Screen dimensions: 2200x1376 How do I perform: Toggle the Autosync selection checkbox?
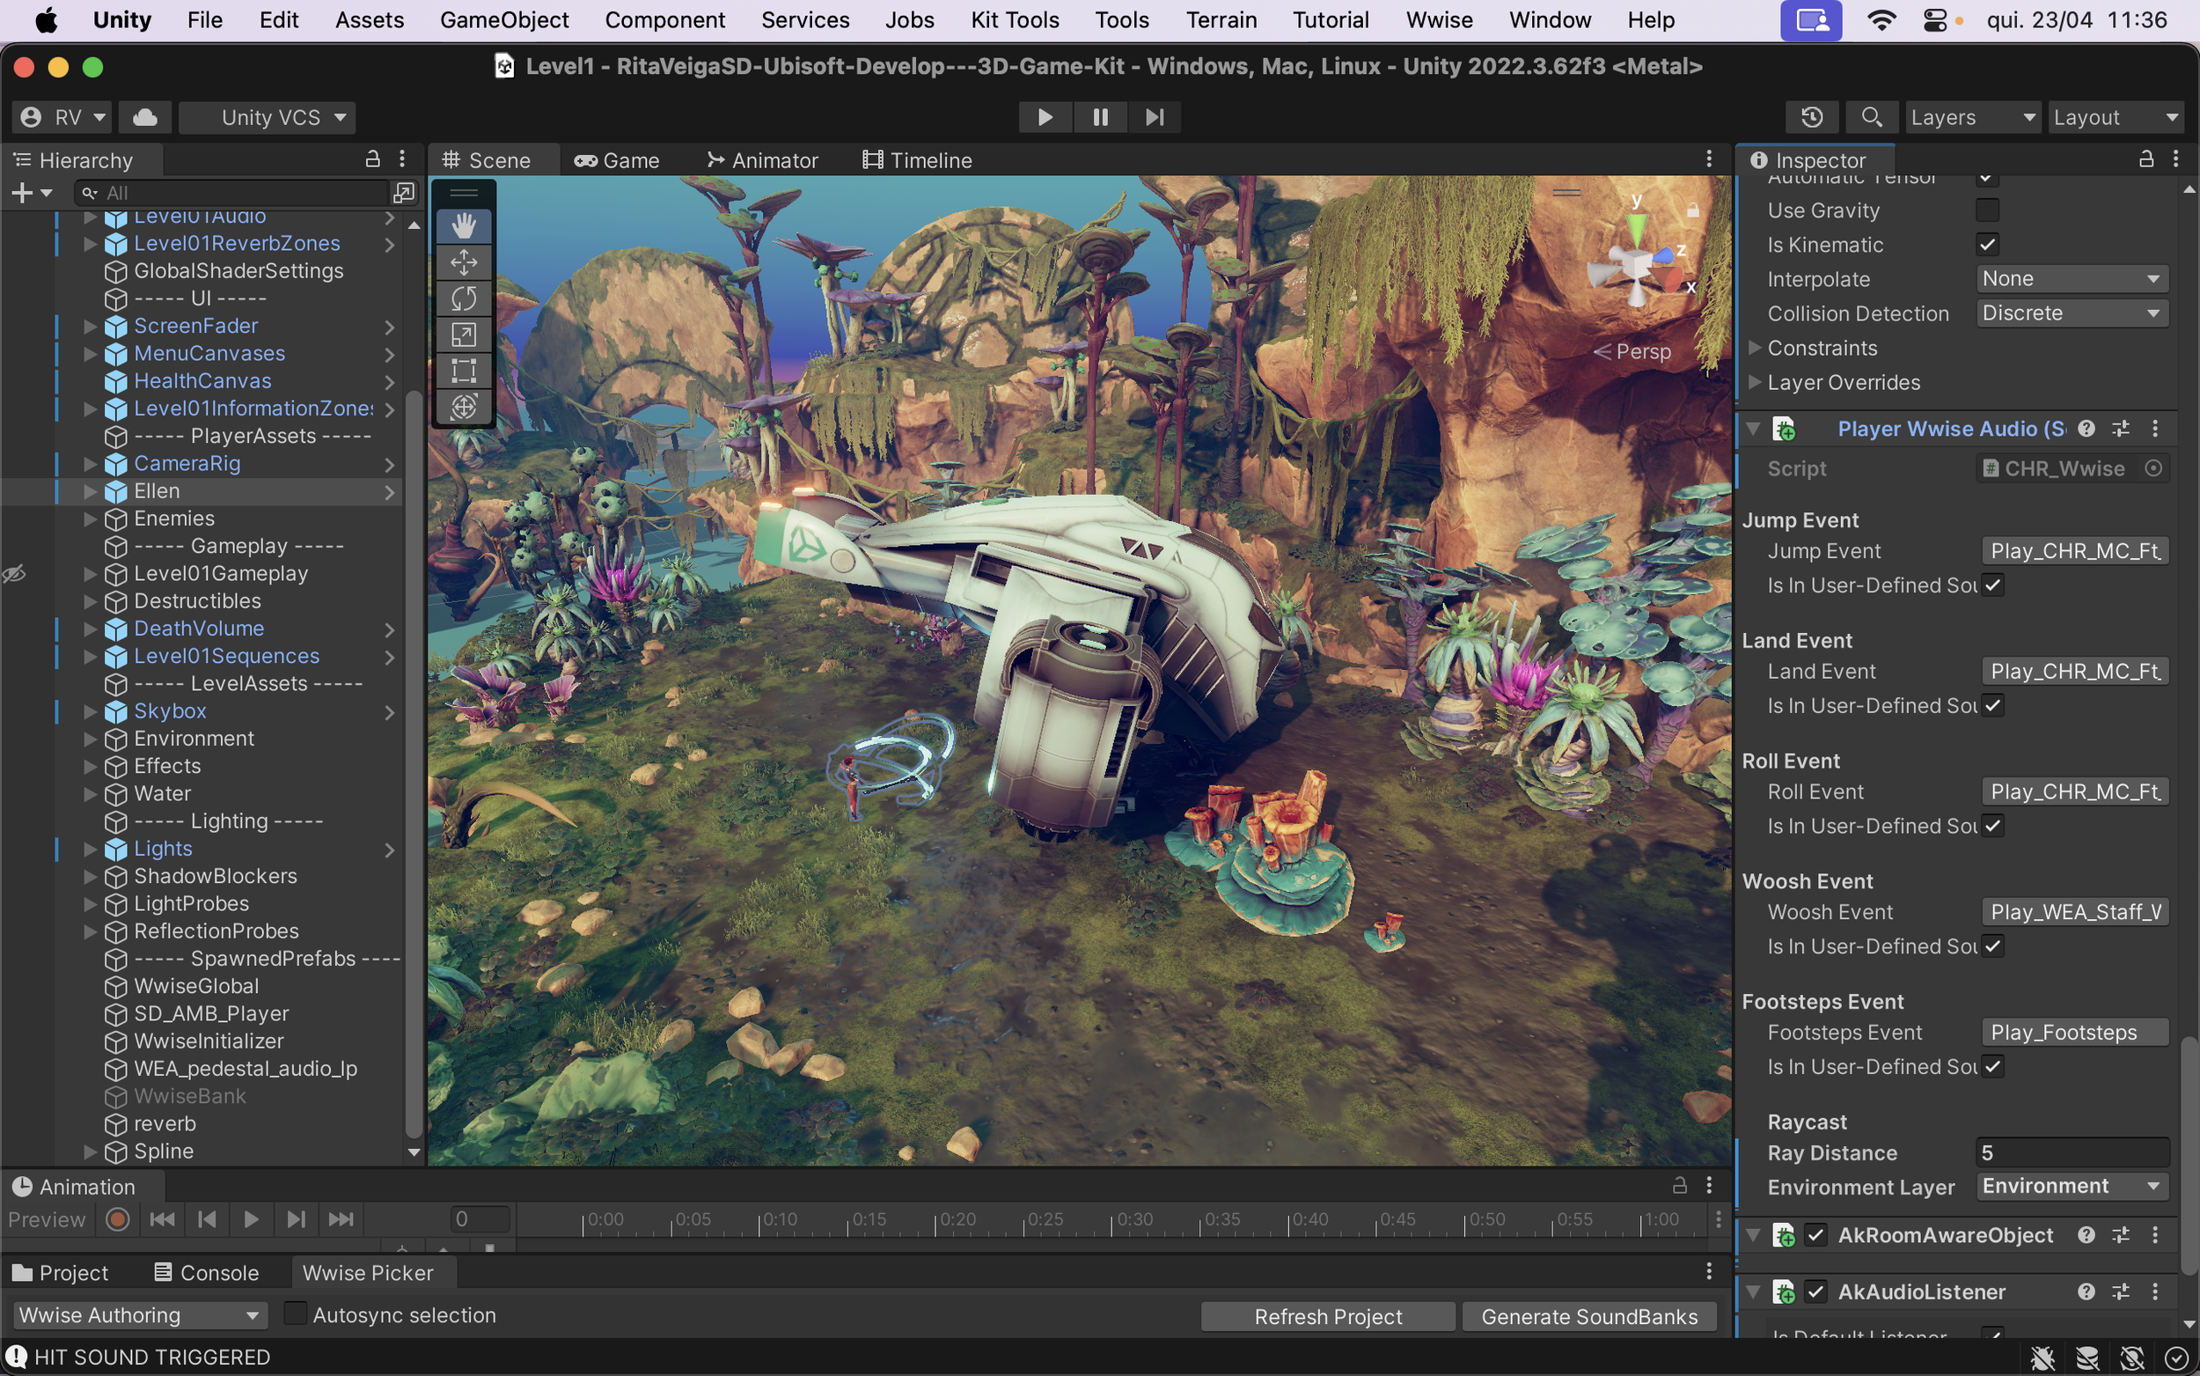tap(295, 1314)
